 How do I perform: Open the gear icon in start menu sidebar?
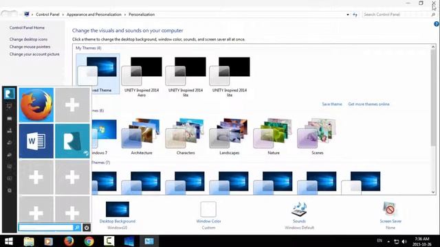point(9,191)
